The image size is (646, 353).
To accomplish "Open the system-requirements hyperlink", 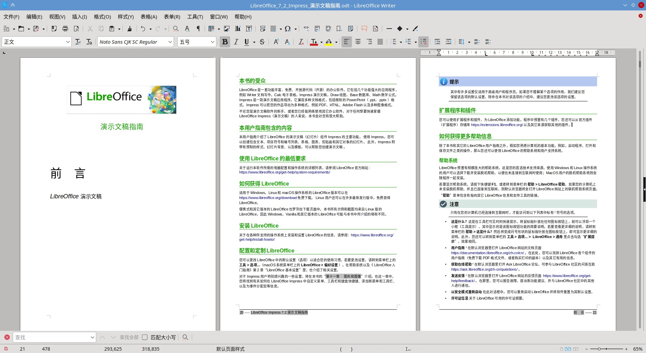I will point(285,172).
